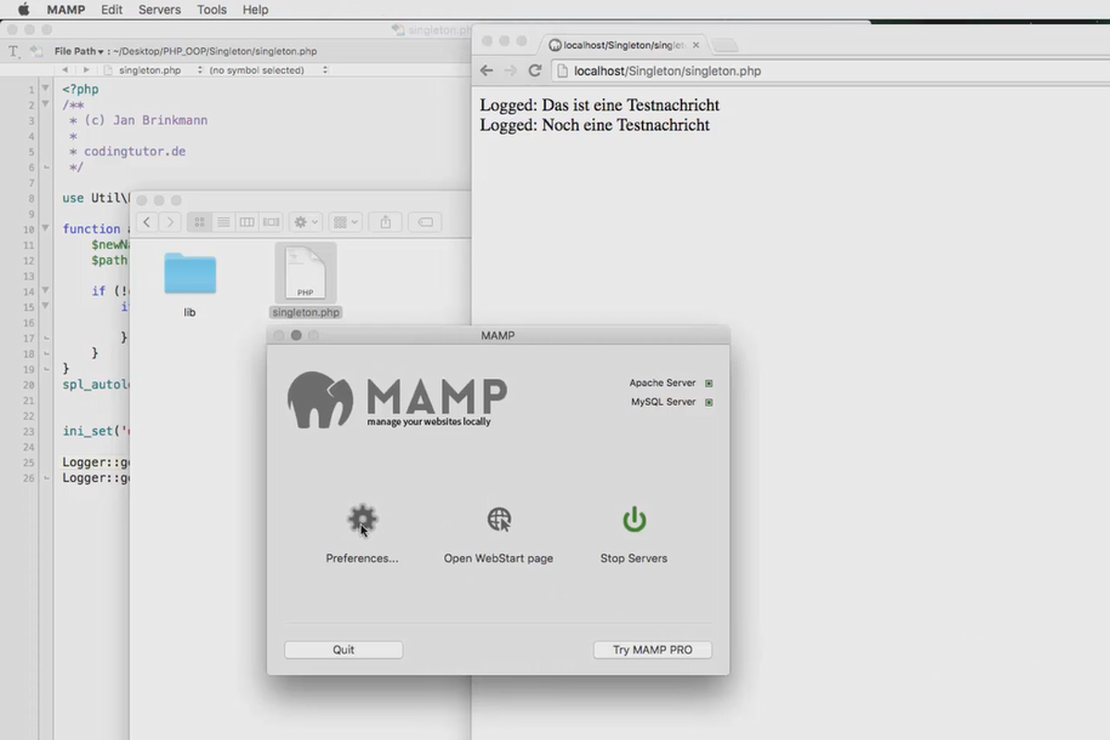Collapse the fold triangle at line 1
The width and height of the screenshot is (1110, 740).
tap(44, 89)
